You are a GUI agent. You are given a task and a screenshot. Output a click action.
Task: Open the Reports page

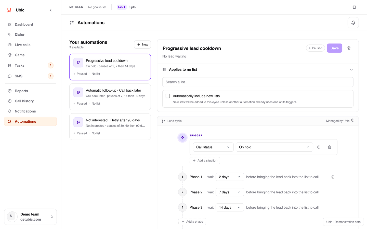(30, 91)
